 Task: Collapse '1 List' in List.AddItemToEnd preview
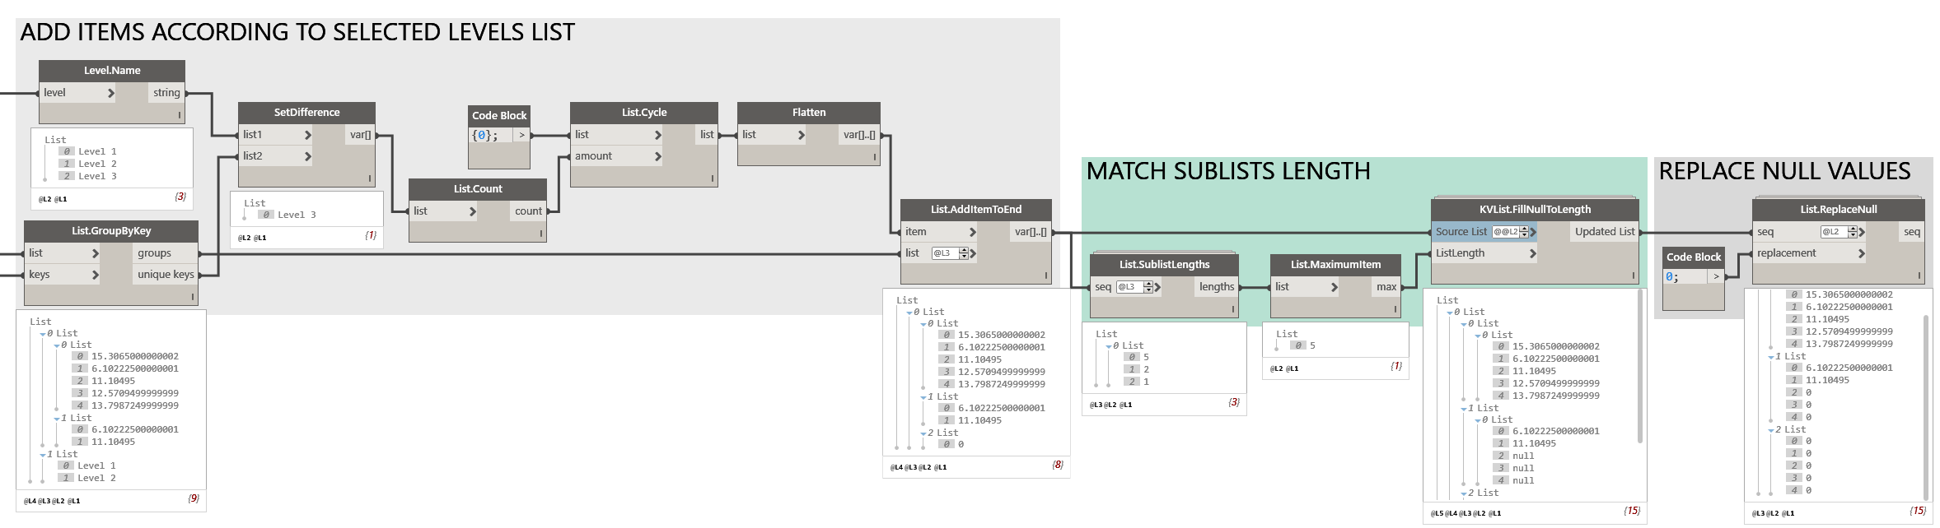pos(923,396)
